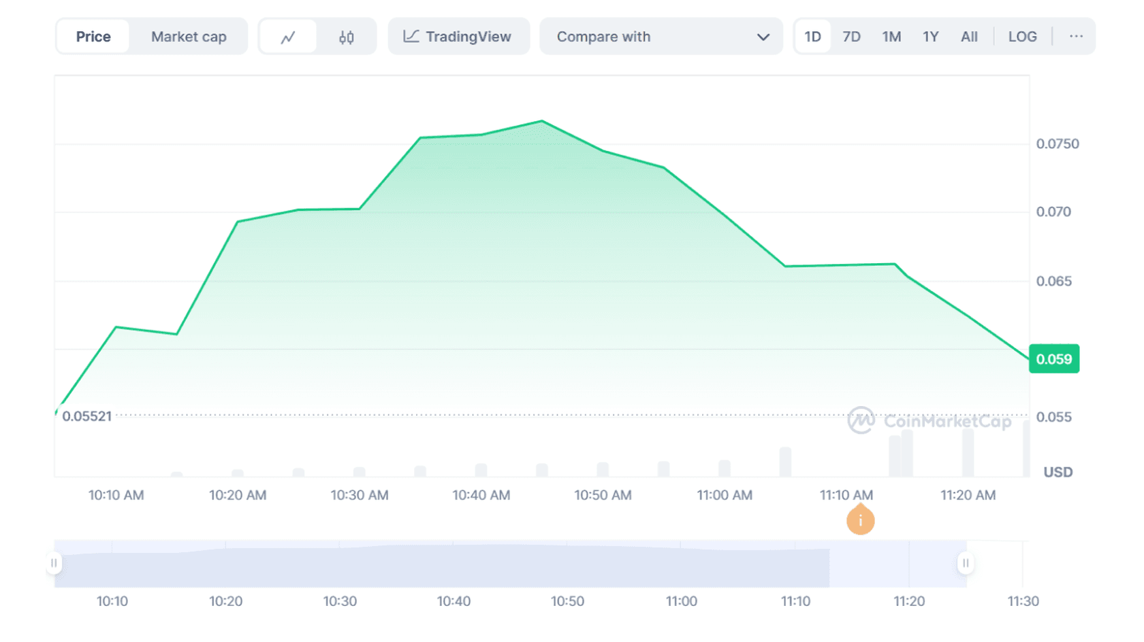Switch to candlestick chart icon
This screenshot has width=1144, height=642.
tap(346, 37)
